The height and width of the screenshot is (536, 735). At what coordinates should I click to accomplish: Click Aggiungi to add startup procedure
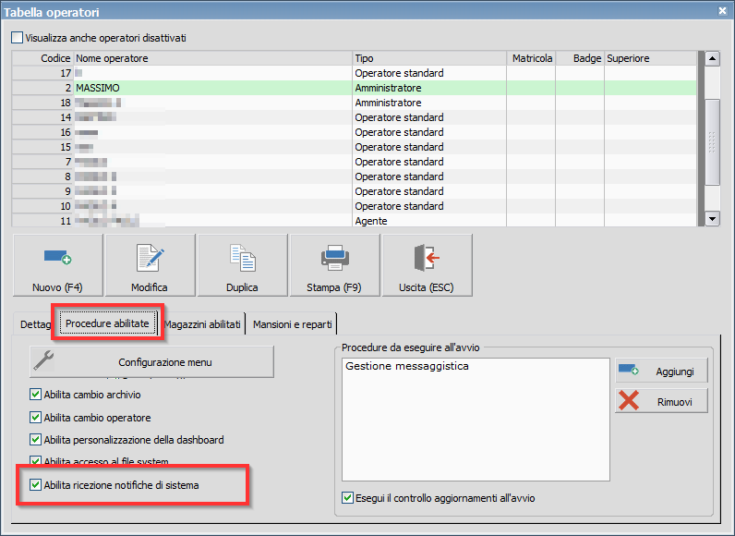tap(661, 370)
